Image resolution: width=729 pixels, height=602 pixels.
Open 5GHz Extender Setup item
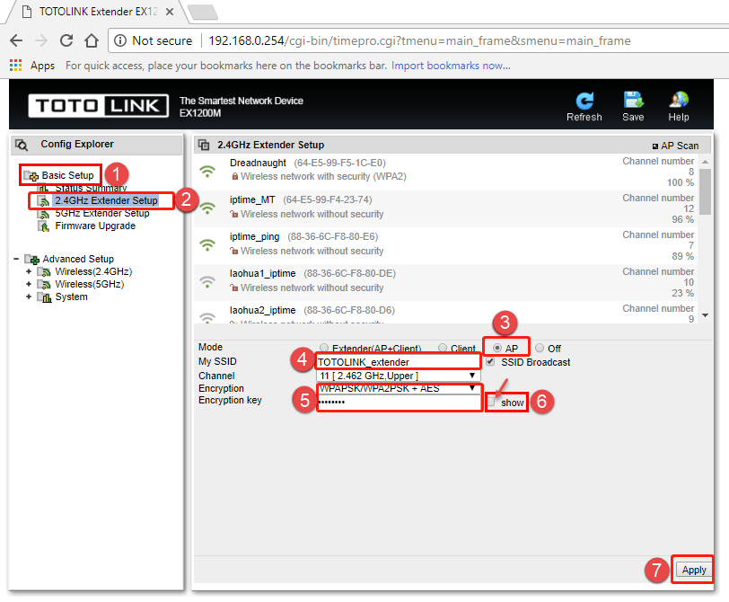(x=102, y=214)
